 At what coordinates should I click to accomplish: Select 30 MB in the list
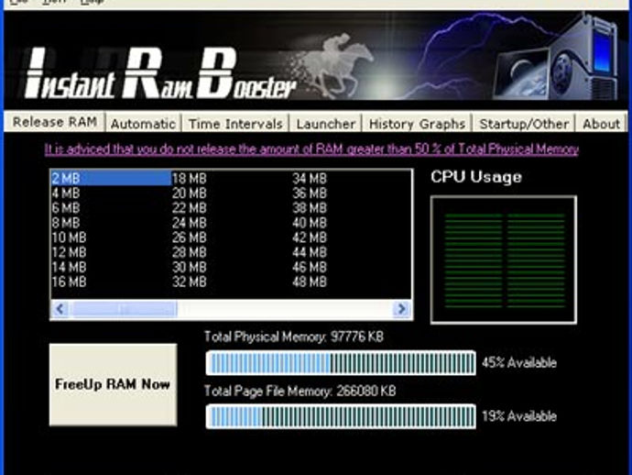click(x=189, y=267)
